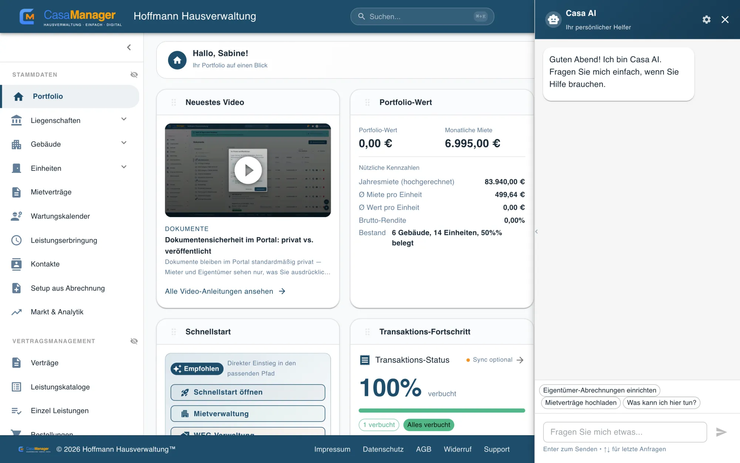Open Alle Video-Anleitungen ansehen link
The width and height of the screenshot is (740, 463).
click(x=225, y=292)
